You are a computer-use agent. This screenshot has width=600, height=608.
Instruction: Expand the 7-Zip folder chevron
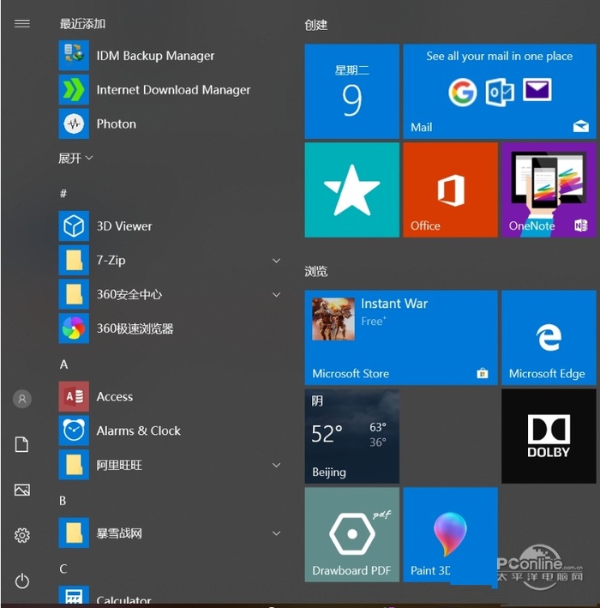coord(276,261)
